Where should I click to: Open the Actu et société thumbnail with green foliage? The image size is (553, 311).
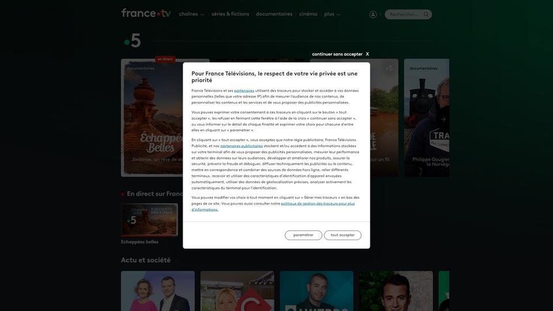pos(396,291)
